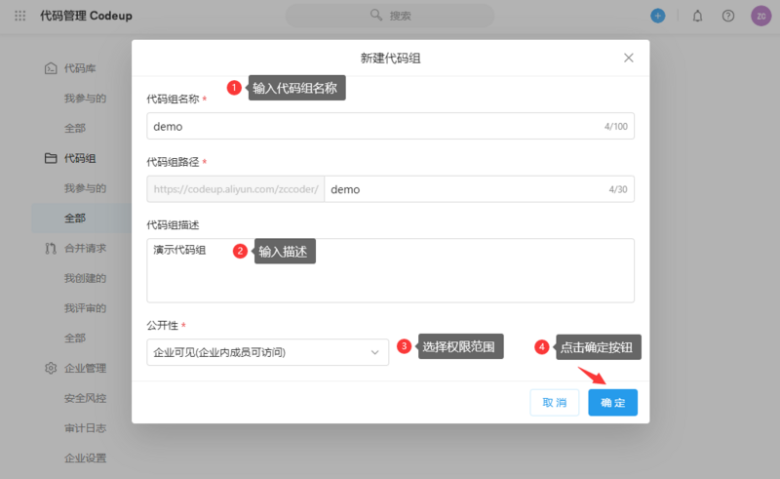Click the search magnifier icon
The image size is (780, 479).
(x=376, y=15)
